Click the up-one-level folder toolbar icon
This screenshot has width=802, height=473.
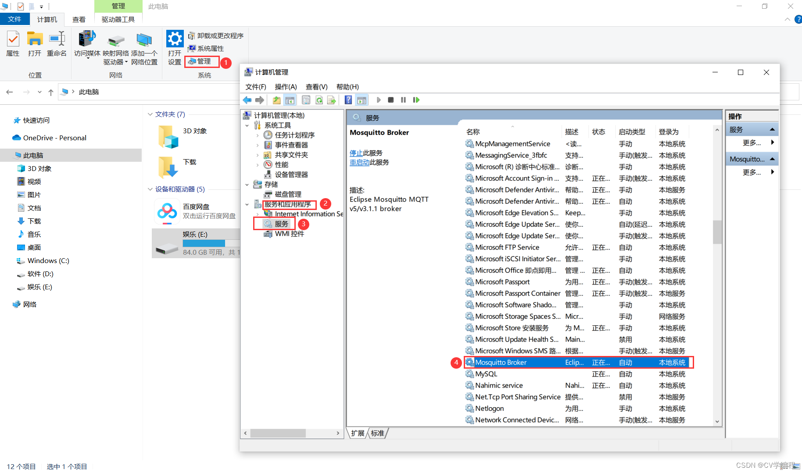coord(276,100)
